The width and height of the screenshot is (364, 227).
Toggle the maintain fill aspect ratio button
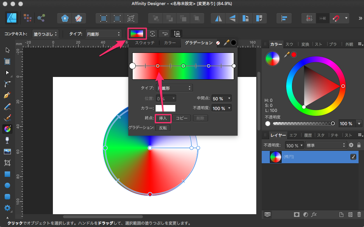point(177,34)
